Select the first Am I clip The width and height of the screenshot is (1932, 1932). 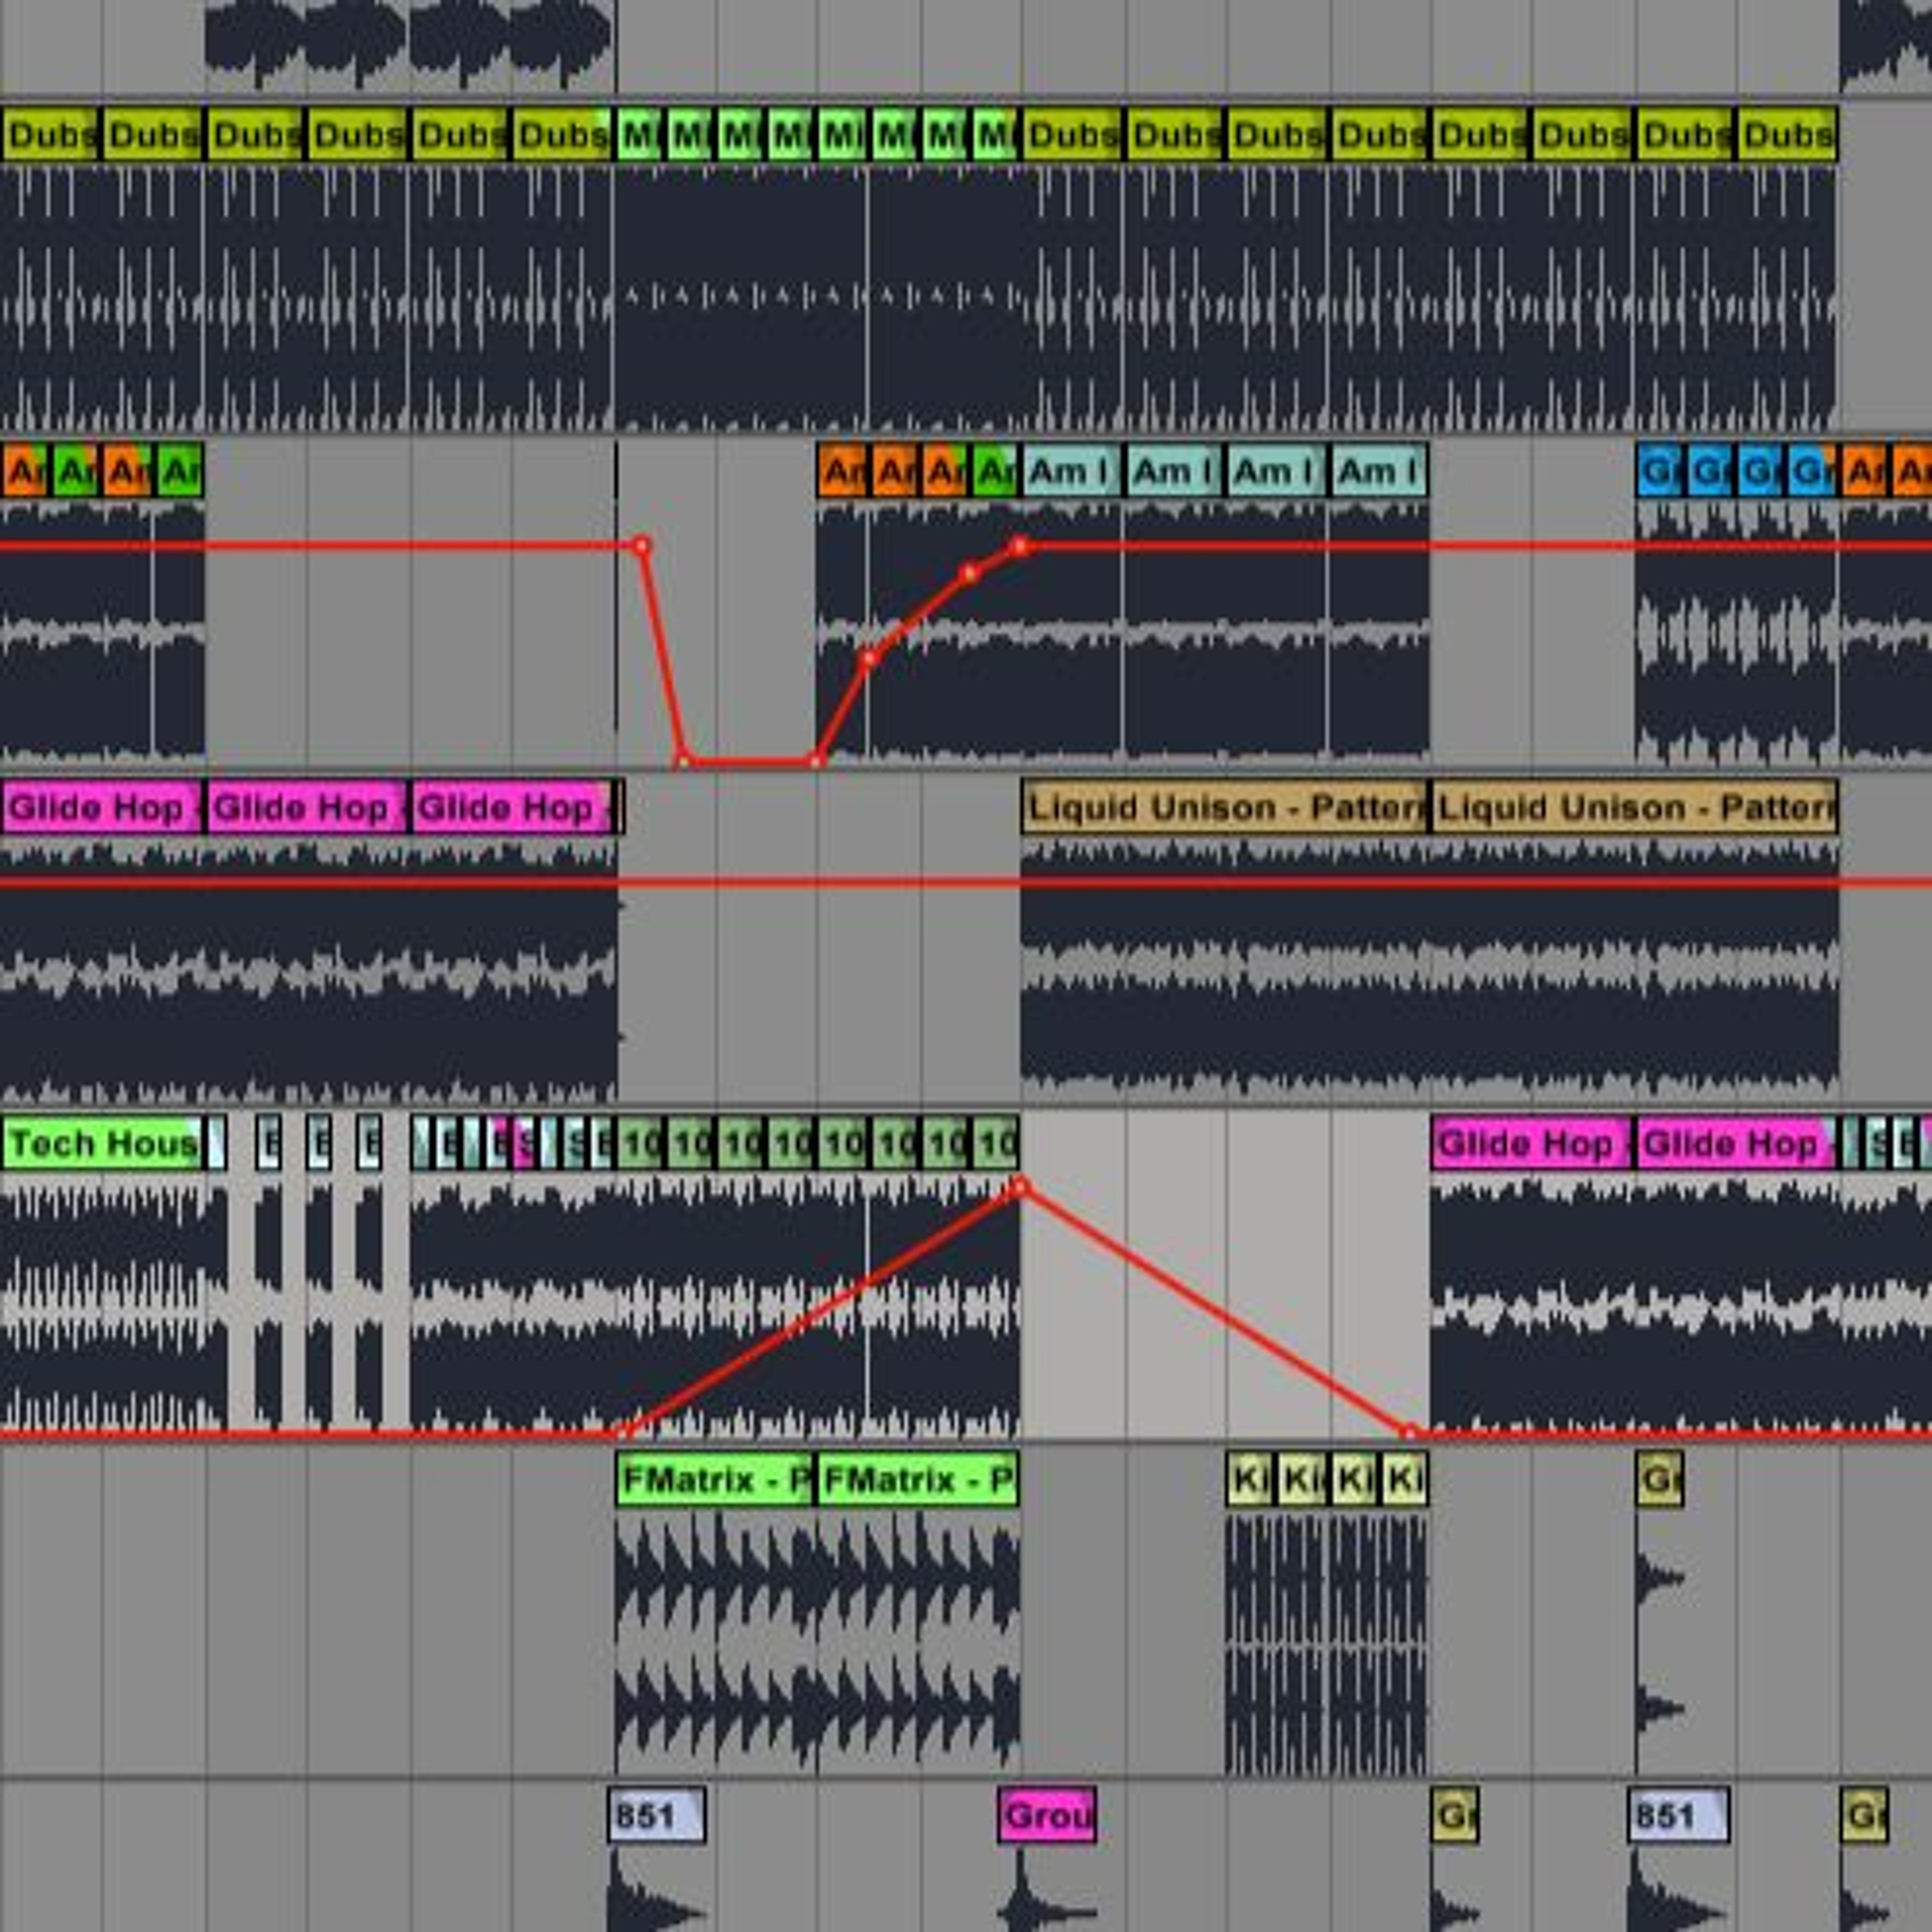tap(1072, 472)
